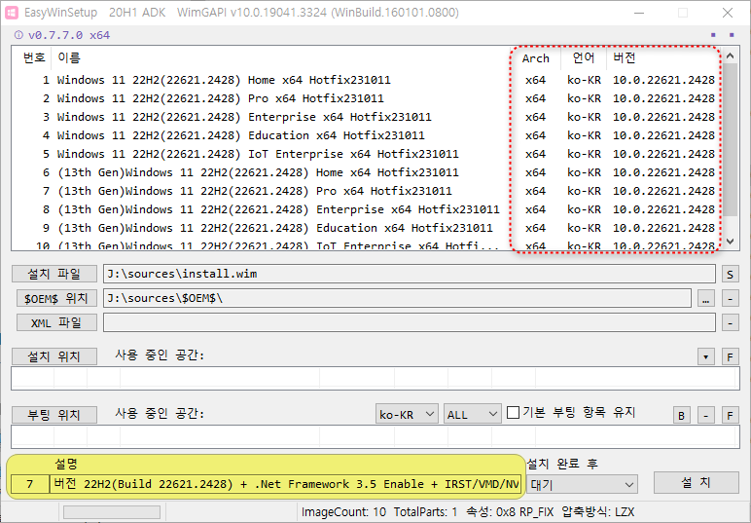Clear the XML file with minus button
751x523 pixels.
[x=730, y=322]
